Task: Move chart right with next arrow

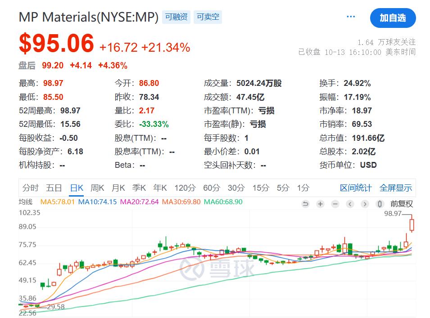Action: pyautogui.click(x=365, y=204)
